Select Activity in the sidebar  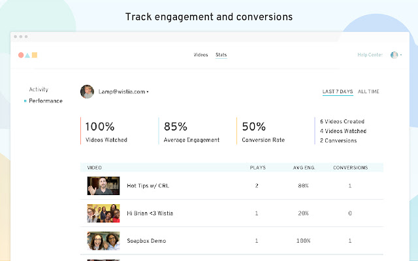pyautogui.click(x=39, y=89)
